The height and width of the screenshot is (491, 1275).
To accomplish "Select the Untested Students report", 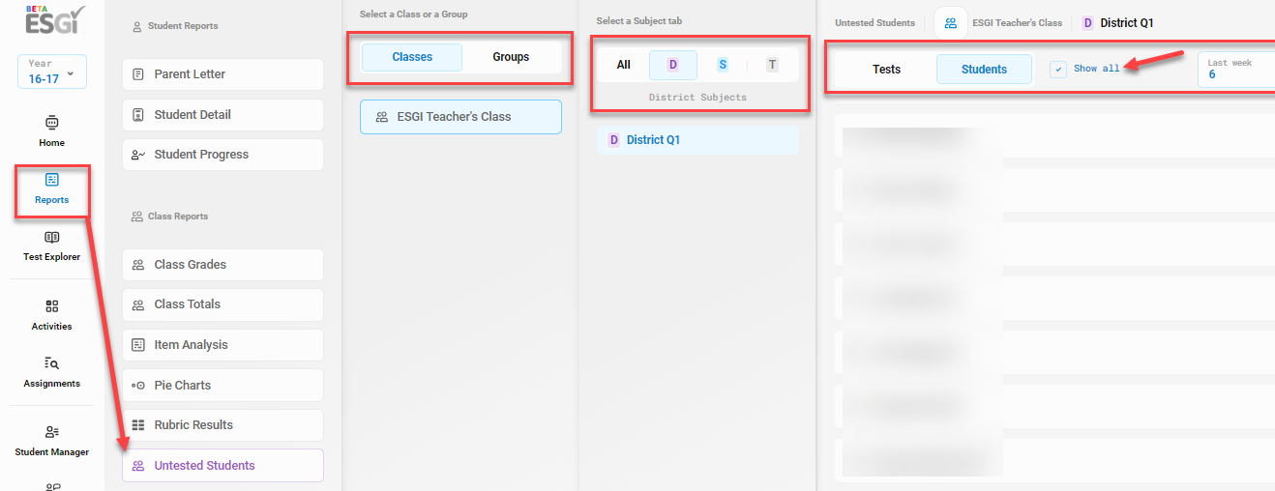I will coord(222,465).
